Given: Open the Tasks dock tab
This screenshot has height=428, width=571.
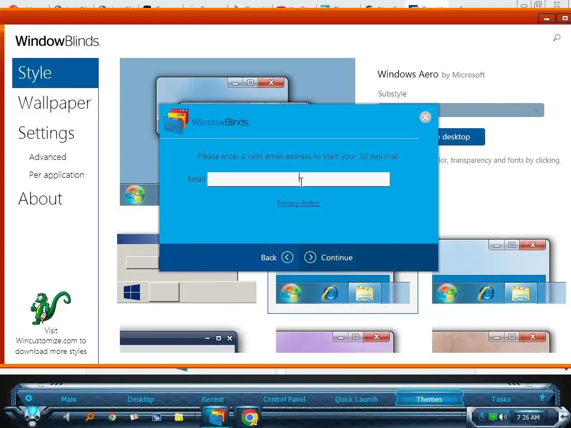Looking at the screenshot, I should tap(501, 399).
